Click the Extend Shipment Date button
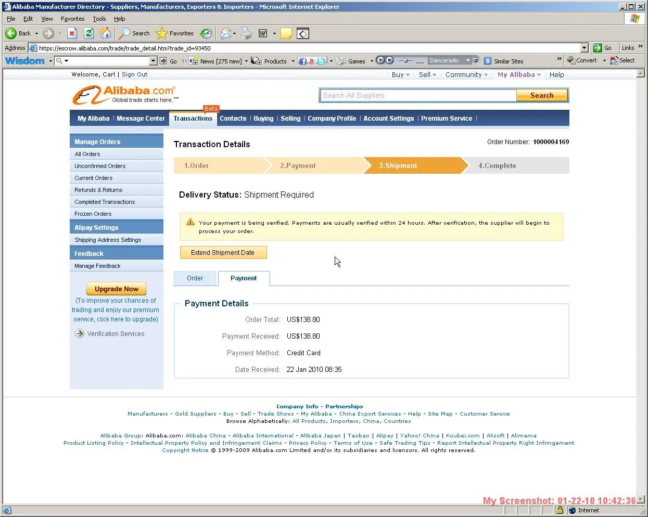 coord(223,252)
